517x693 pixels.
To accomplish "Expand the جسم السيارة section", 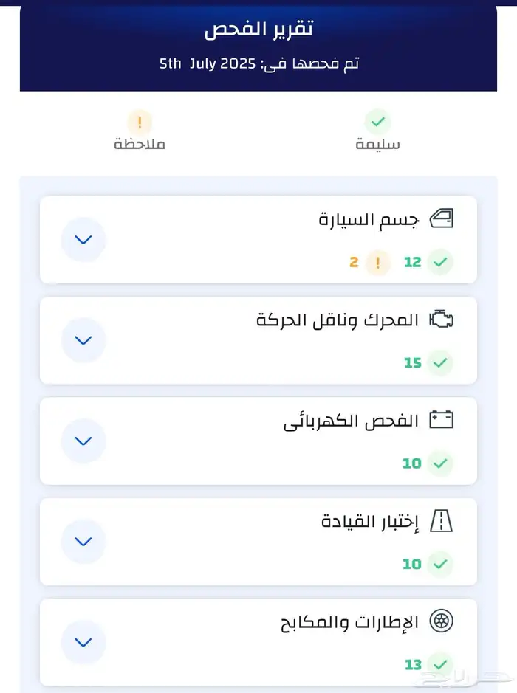I will tap(83, 239).
